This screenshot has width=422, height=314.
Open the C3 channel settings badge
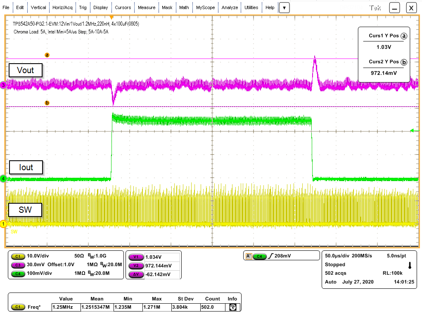17,265
